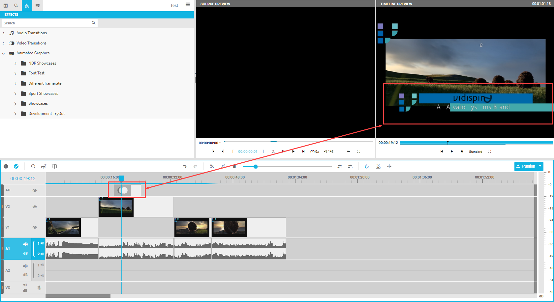This screenshot has width=554, height=302.
Task: Open the settings sliders tab in left panel
Action: pos(38,6)
